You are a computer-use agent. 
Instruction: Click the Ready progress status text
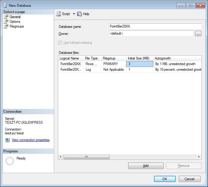coord(21,158)
